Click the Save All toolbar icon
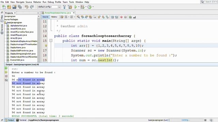The height and width of the screenshot is (122, 218). click(20, 7)
